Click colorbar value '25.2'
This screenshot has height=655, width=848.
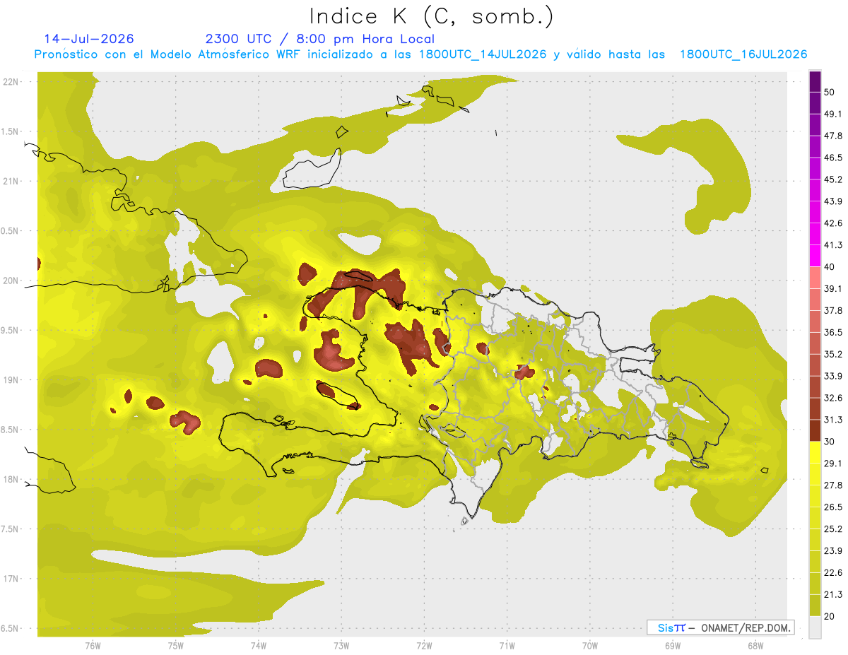point(833,529)
